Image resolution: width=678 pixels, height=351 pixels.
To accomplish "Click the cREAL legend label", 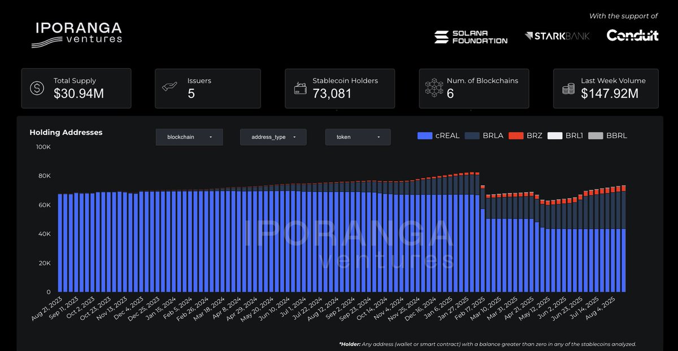I will (x=447, y=136).
